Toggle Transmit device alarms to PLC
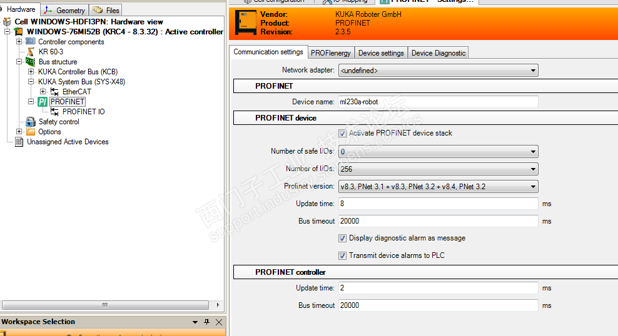The width and height of the screenshot is (618, 336). 343,255
